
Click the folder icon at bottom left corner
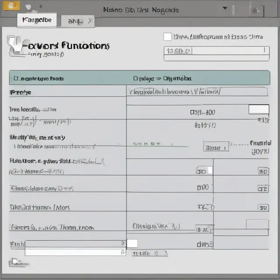coord(18,262)
